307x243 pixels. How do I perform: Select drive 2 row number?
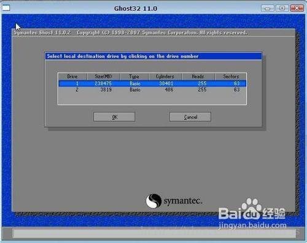pos(77,89)
